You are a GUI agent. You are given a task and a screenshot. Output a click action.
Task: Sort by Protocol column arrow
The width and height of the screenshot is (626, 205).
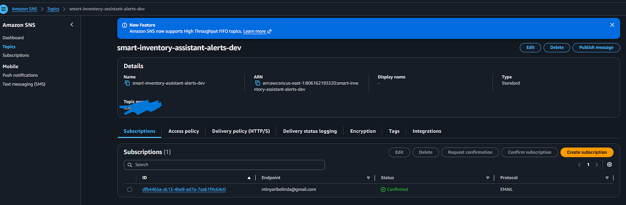607,178
